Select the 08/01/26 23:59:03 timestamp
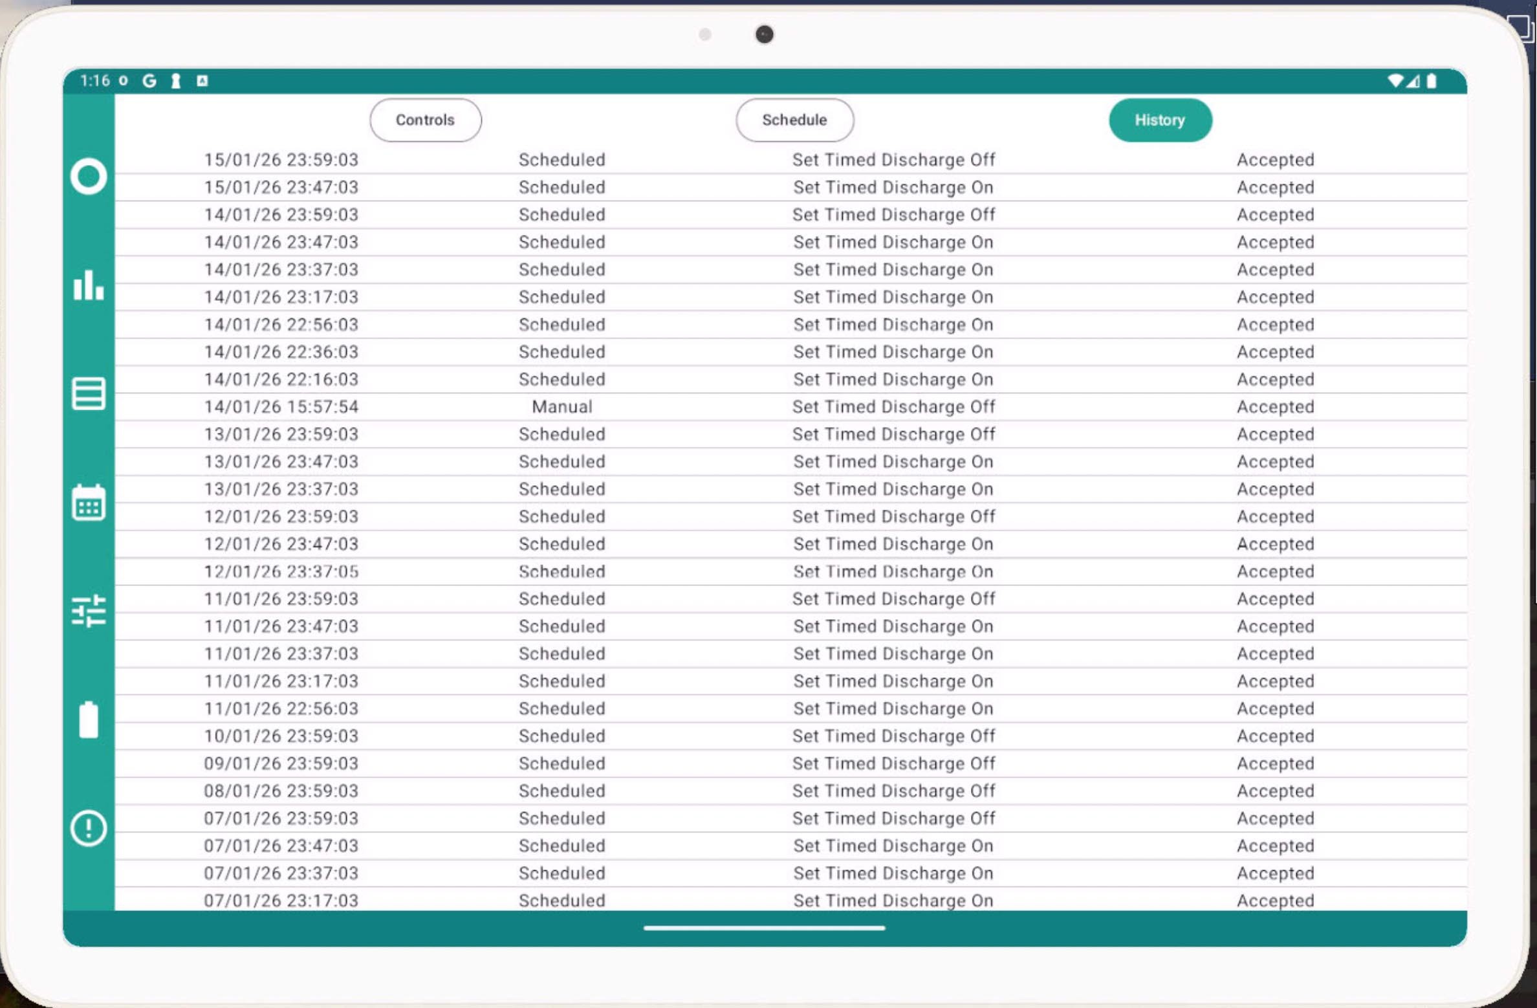This screenshot has height=1008, width=1537. [x=281, y=791]
